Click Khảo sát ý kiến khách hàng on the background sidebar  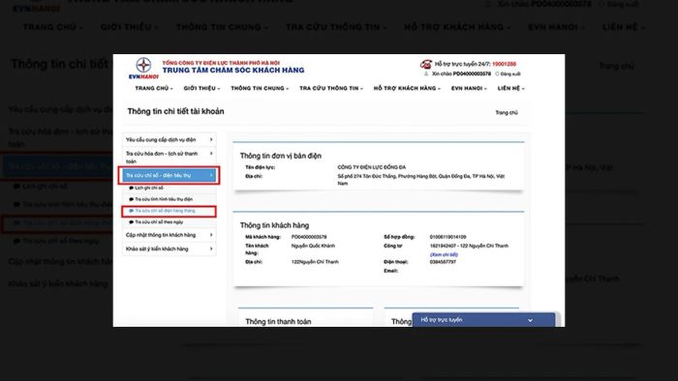coord(58,284)
